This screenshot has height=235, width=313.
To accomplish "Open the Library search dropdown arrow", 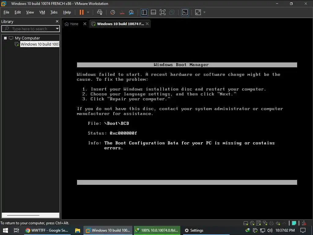I will point(57,29).
